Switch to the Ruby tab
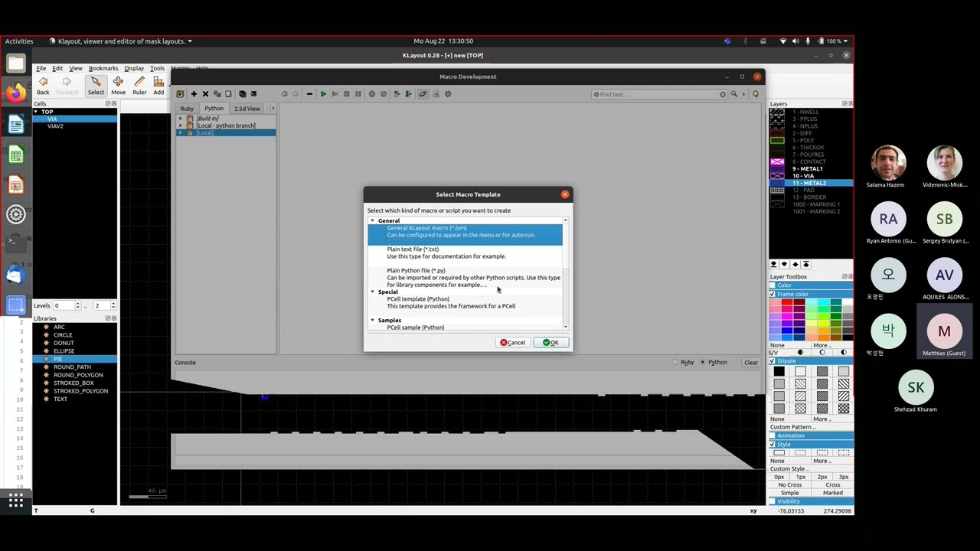Screen dimensions: 980x551 coord(187,109)
